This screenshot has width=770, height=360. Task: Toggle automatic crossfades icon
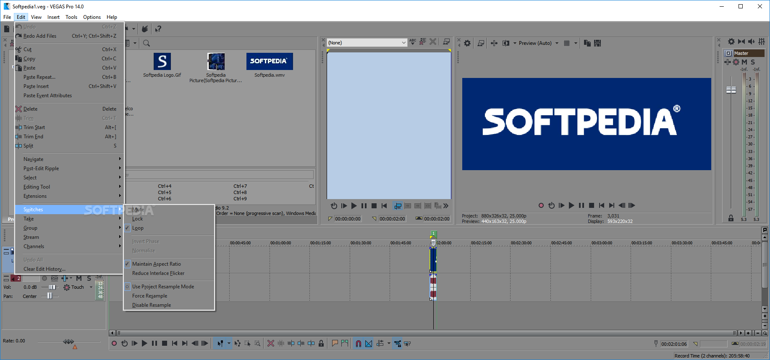pos(369,344)
